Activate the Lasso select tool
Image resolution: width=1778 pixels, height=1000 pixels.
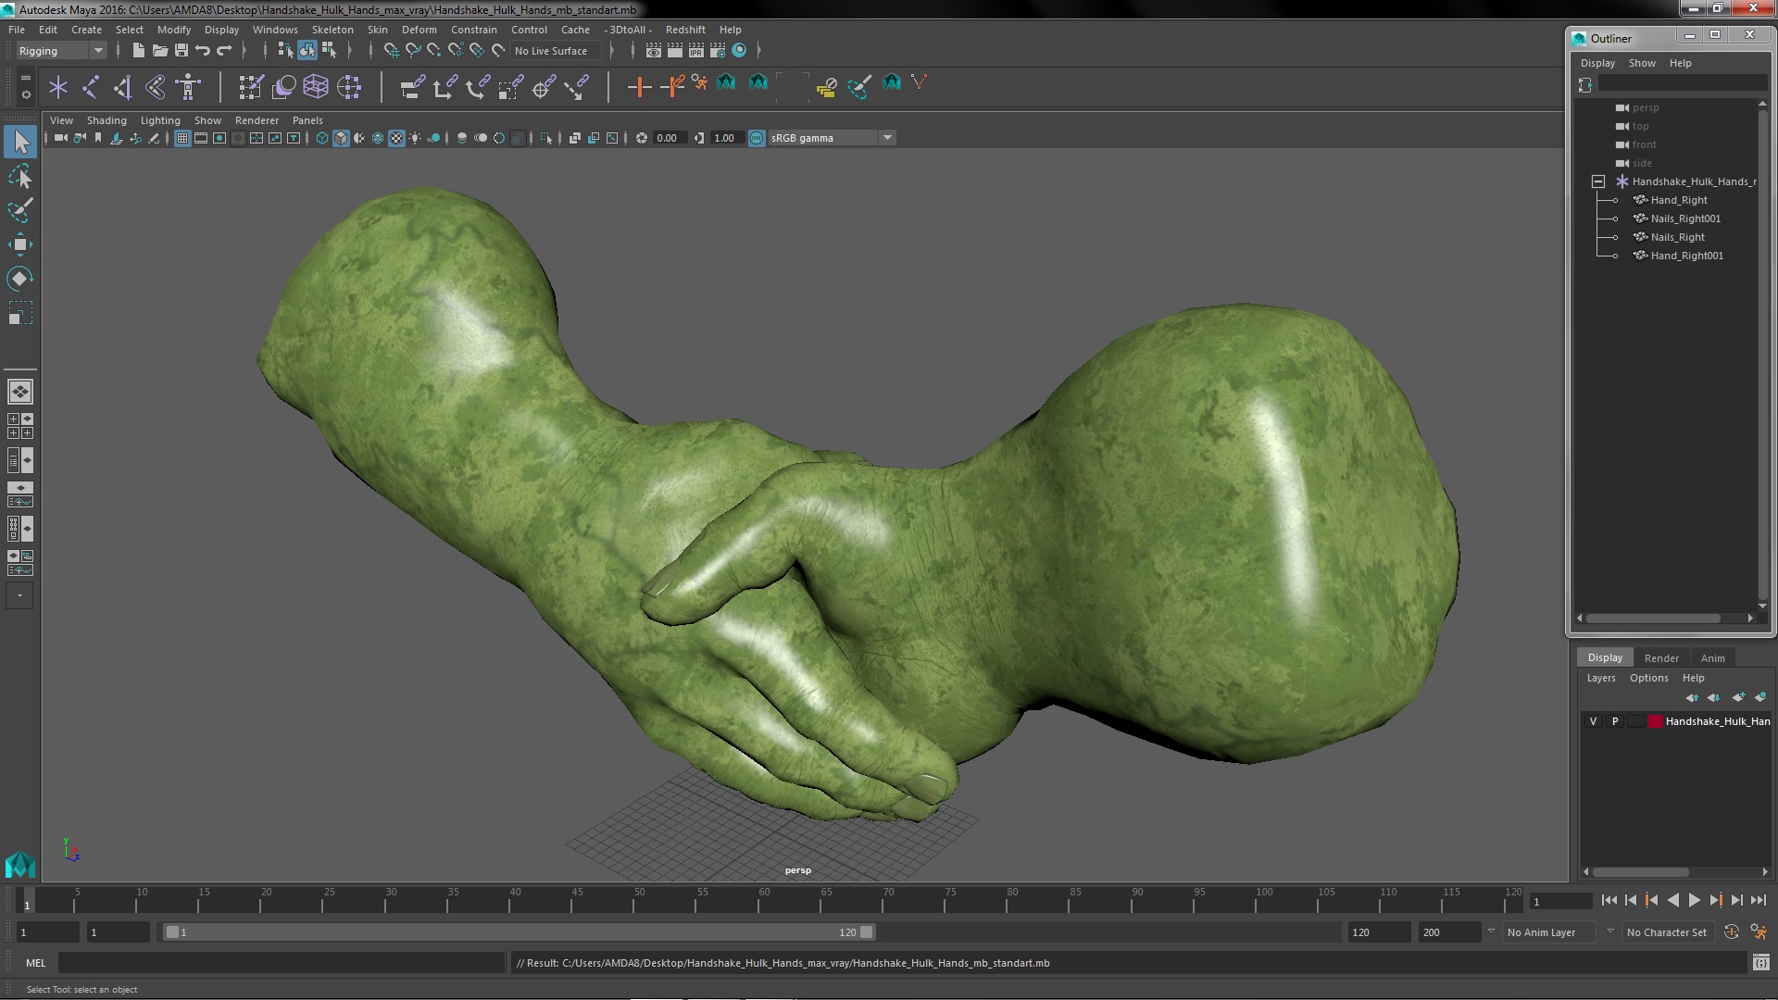pos(20,176)
